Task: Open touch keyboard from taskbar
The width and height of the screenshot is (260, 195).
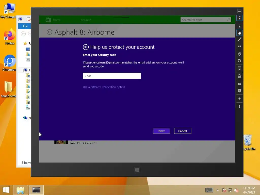Action: [209, 190]
